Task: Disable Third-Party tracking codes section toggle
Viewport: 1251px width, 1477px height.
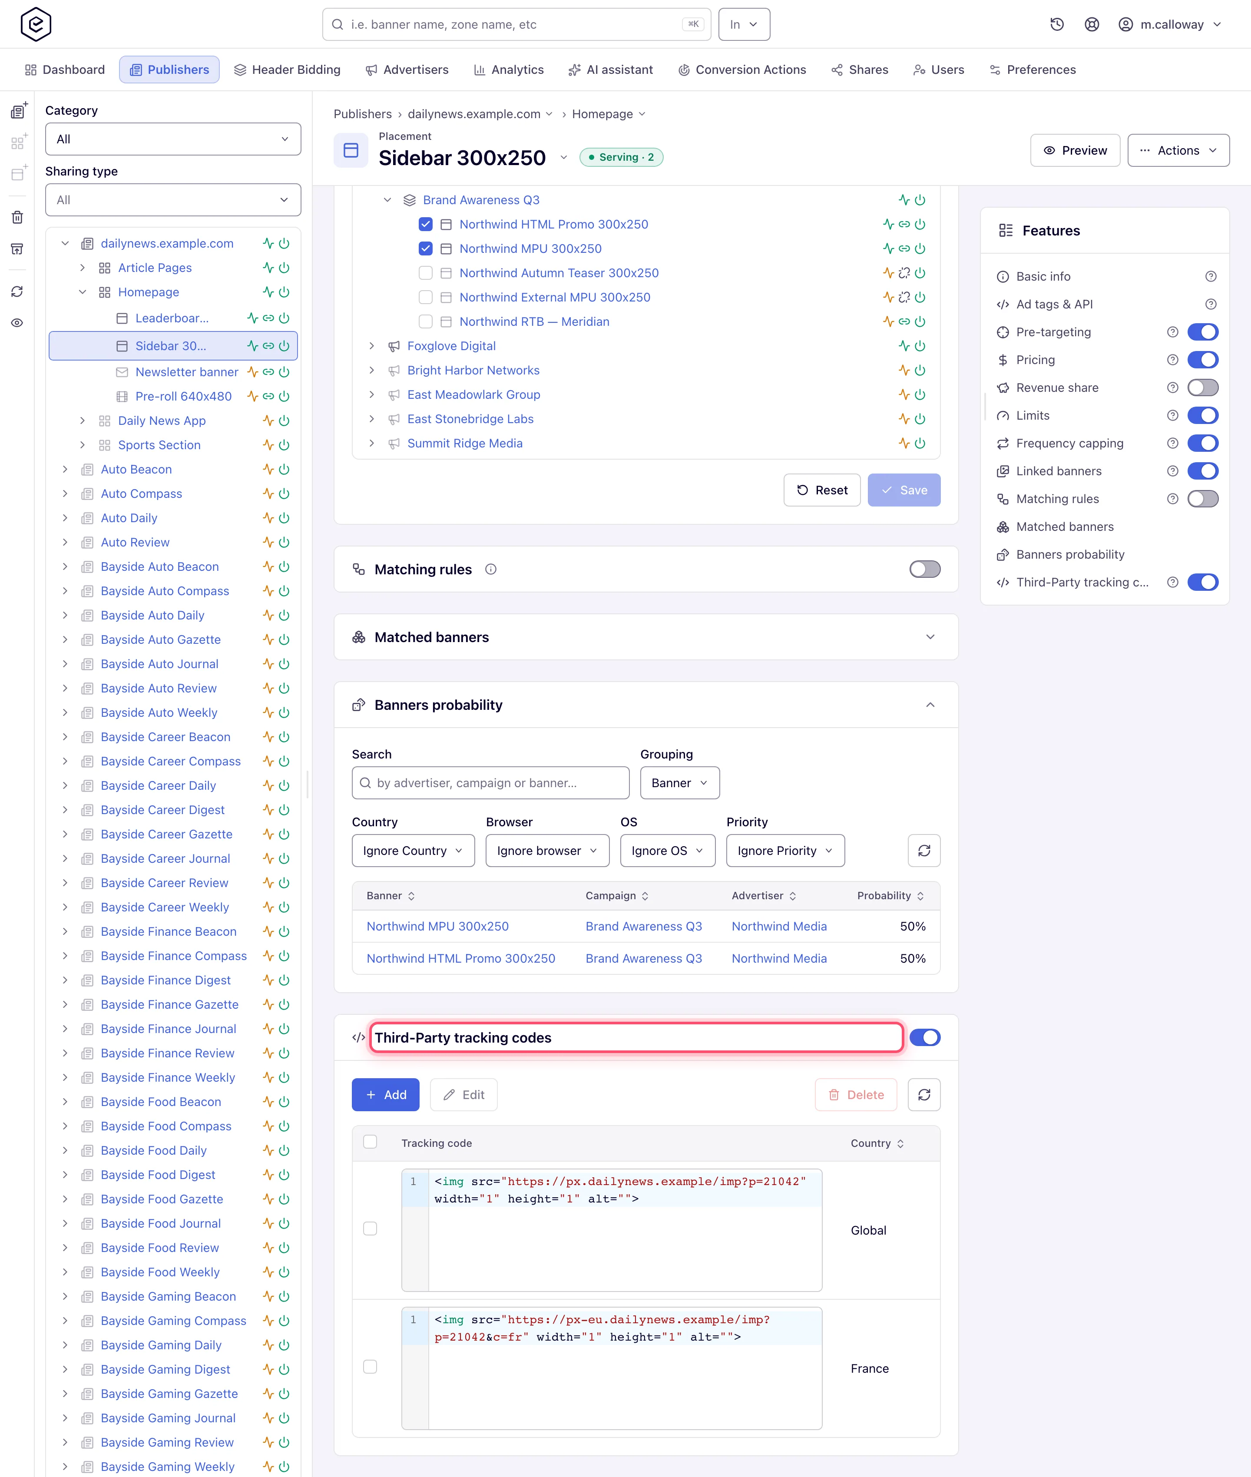Action: (x=925, y=1037)
